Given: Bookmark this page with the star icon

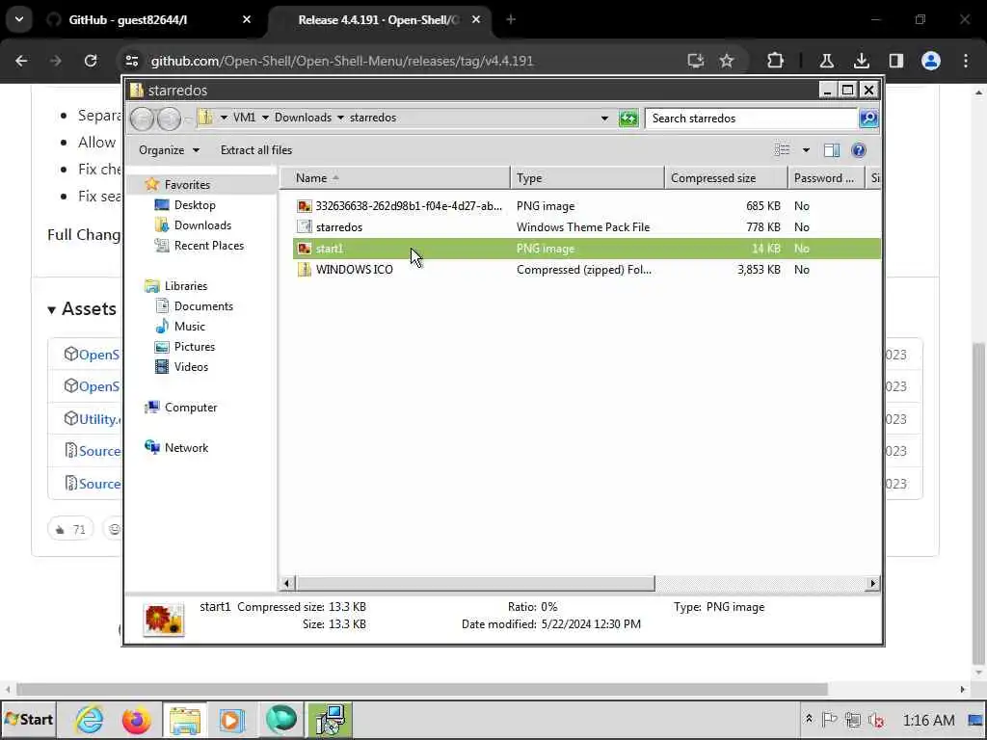Looking at the screenshot, I should pyautogui.click(x=727, y=61).
